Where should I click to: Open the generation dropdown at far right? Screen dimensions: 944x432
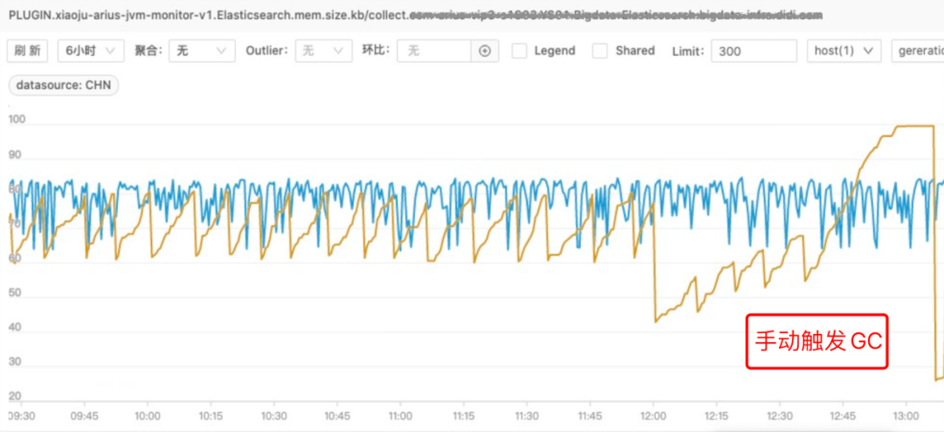pos(918,51)
